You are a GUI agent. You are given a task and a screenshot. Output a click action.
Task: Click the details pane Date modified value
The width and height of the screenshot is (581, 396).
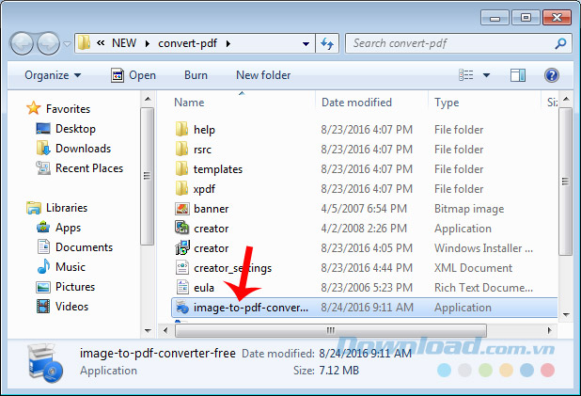coord(366,353)
